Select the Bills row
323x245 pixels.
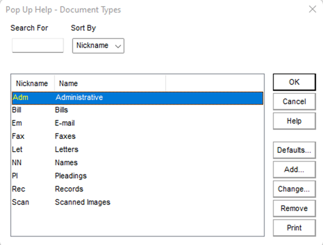click(137, 110)
